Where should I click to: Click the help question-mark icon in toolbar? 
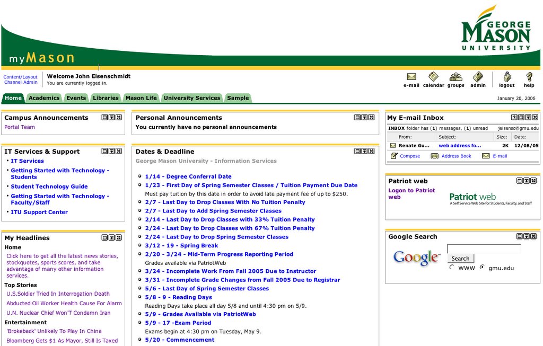coord(529,76)
